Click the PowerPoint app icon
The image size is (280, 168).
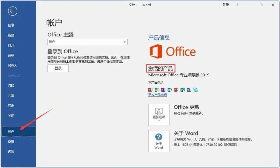[x=176, y=90]
